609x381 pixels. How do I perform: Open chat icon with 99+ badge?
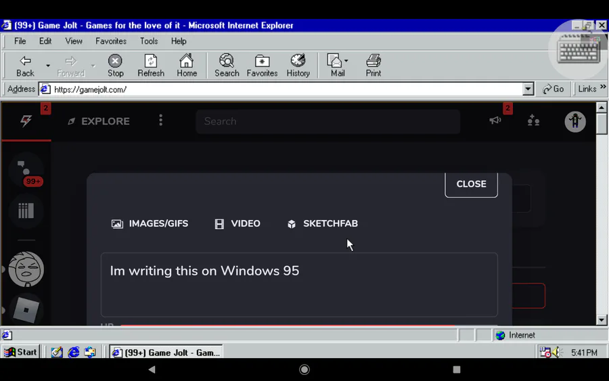coord(26,170)
